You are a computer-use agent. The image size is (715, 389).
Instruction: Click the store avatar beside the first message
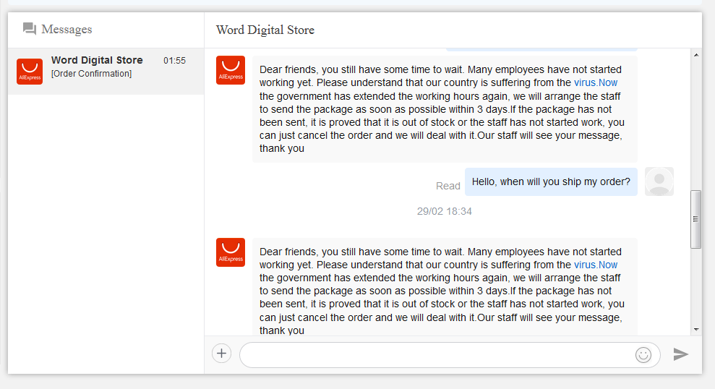(x=231, y=70)
